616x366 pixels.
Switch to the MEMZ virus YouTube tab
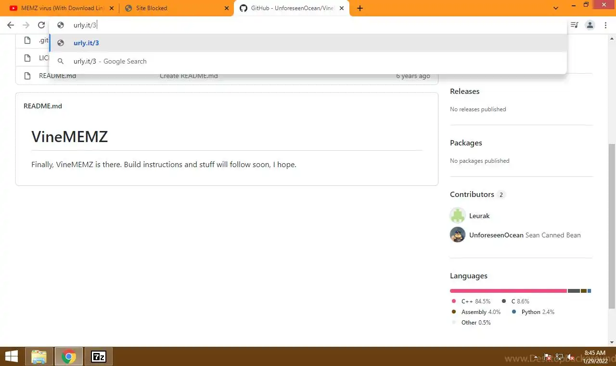(x=62, y=8)
